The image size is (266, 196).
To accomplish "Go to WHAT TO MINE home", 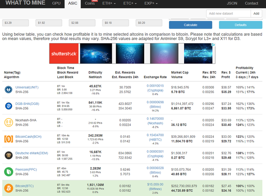I will pyautogui.click(x=25, y=3).
